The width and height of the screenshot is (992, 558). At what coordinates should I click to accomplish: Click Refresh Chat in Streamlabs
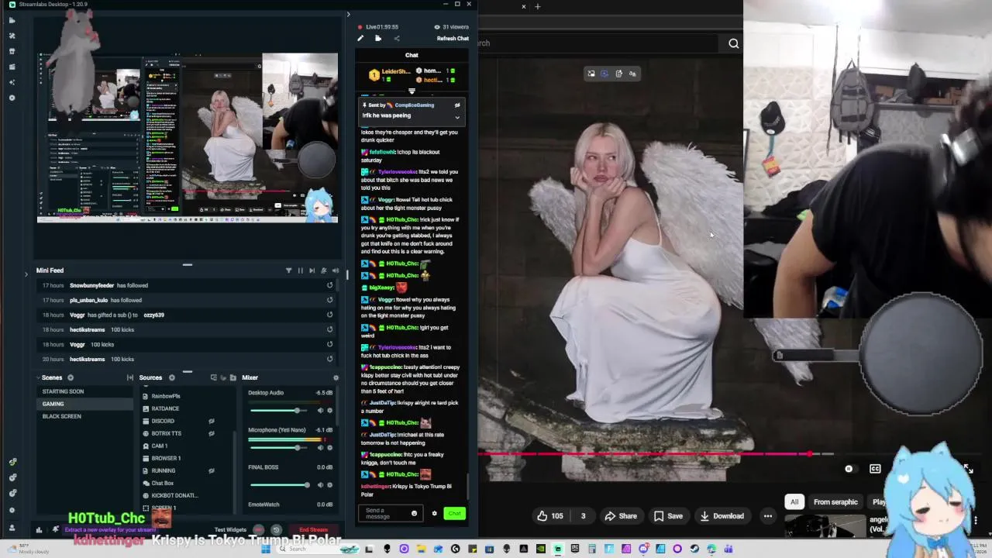click(x=453, y=38)
